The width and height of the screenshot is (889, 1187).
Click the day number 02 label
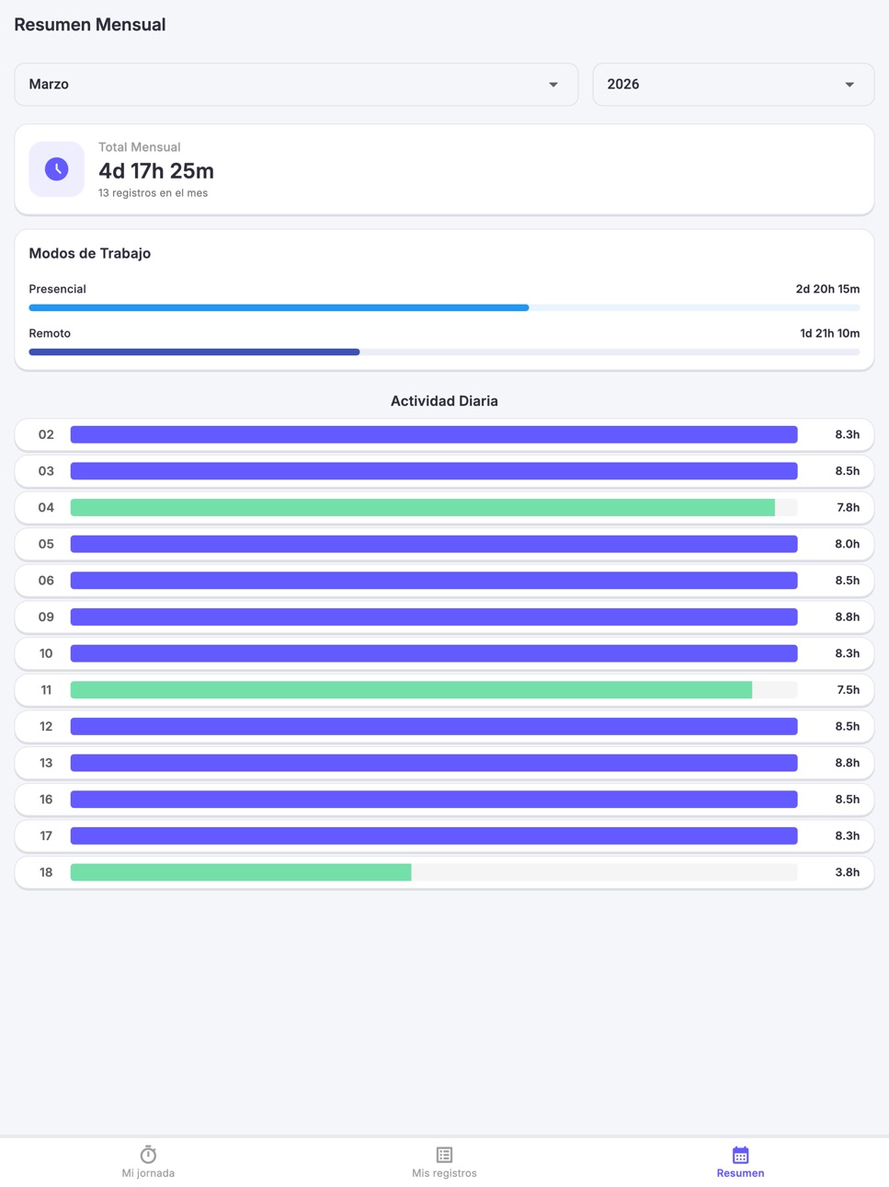pos(46,434)
